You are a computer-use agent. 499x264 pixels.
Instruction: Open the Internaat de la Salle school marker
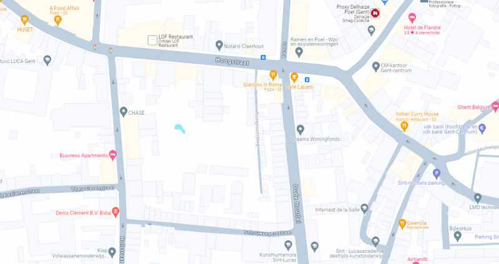[x=364, y=208]
